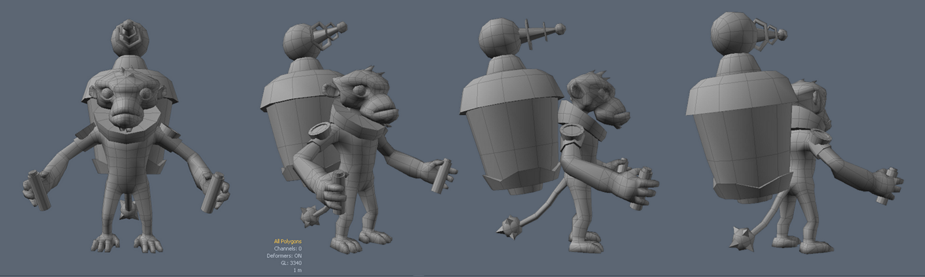Click the 'GL: 3340' polygon count

[x=291, y=263]
